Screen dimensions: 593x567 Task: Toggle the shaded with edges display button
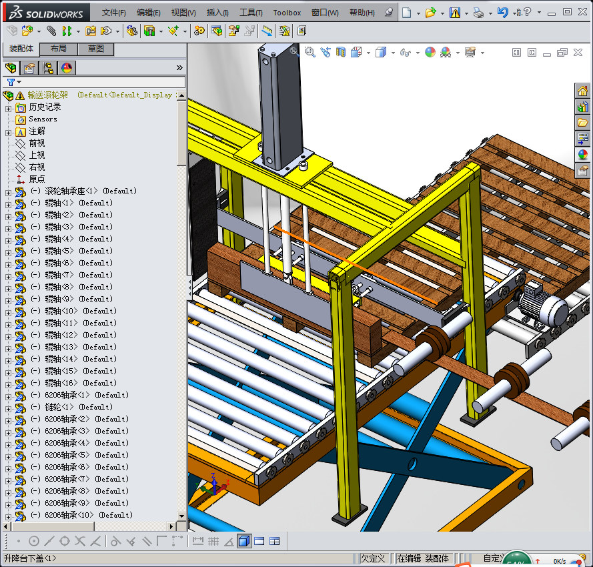coord(244,541)
